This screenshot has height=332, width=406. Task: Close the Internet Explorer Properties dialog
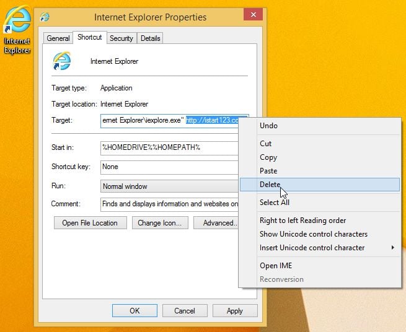[253, 14]
